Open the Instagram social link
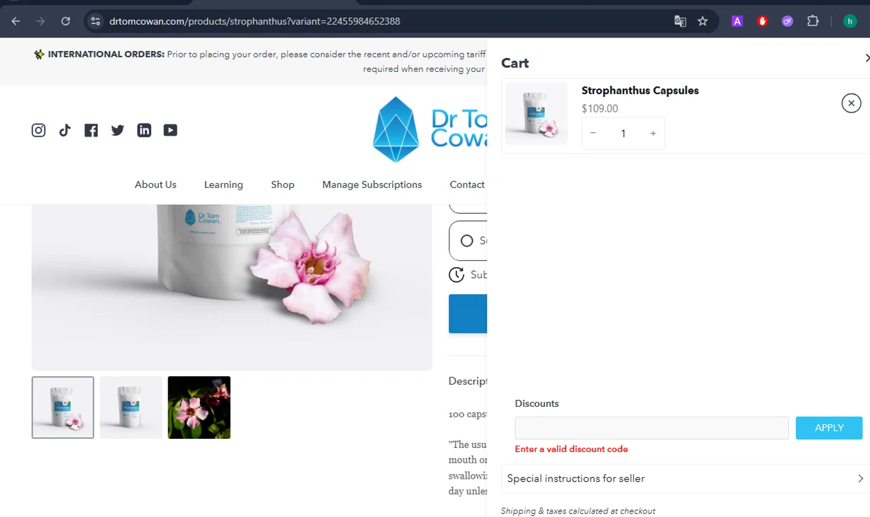Image resolution: width=870 pixels, height=517 pixels. coord(38,130)
